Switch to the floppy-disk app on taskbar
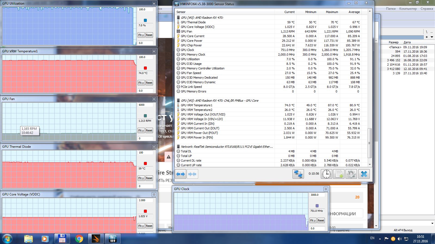435x244 pixels. (62, 239)
